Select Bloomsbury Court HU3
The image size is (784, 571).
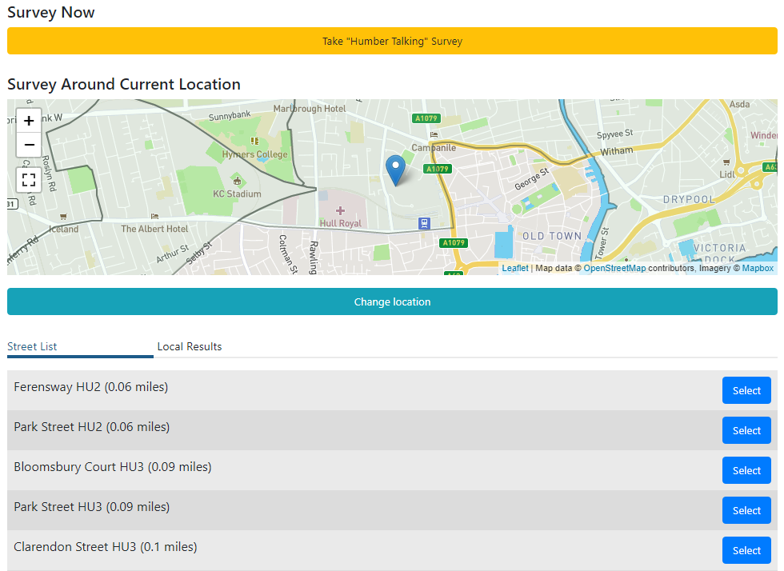[x=746, y=470]
